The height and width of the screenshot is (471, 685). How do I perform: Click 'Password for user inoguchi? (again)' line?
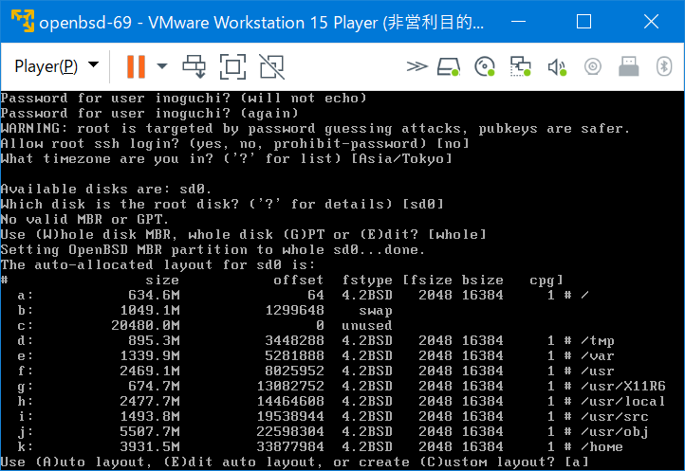149,113
